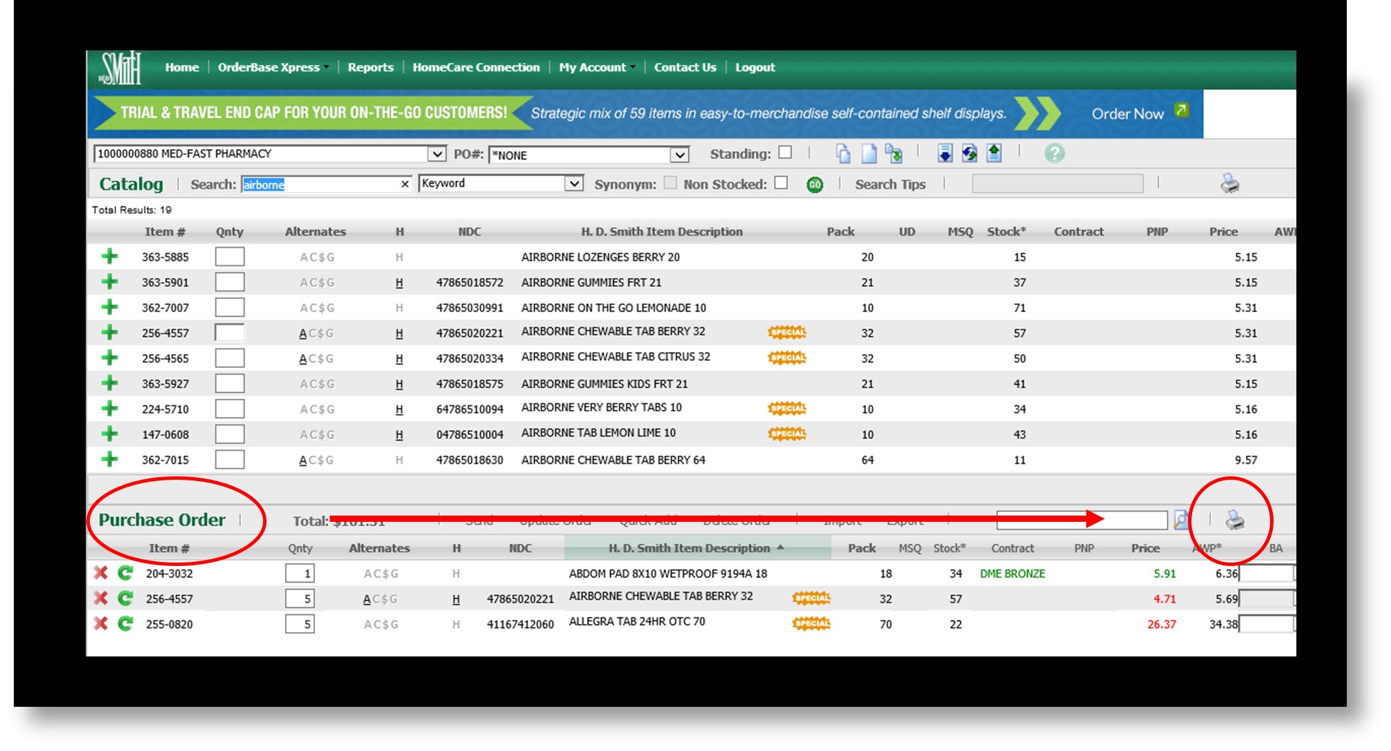Open the PO# *NONE dropdown
Screen dimensions: 1391x751
click(680, 155)
